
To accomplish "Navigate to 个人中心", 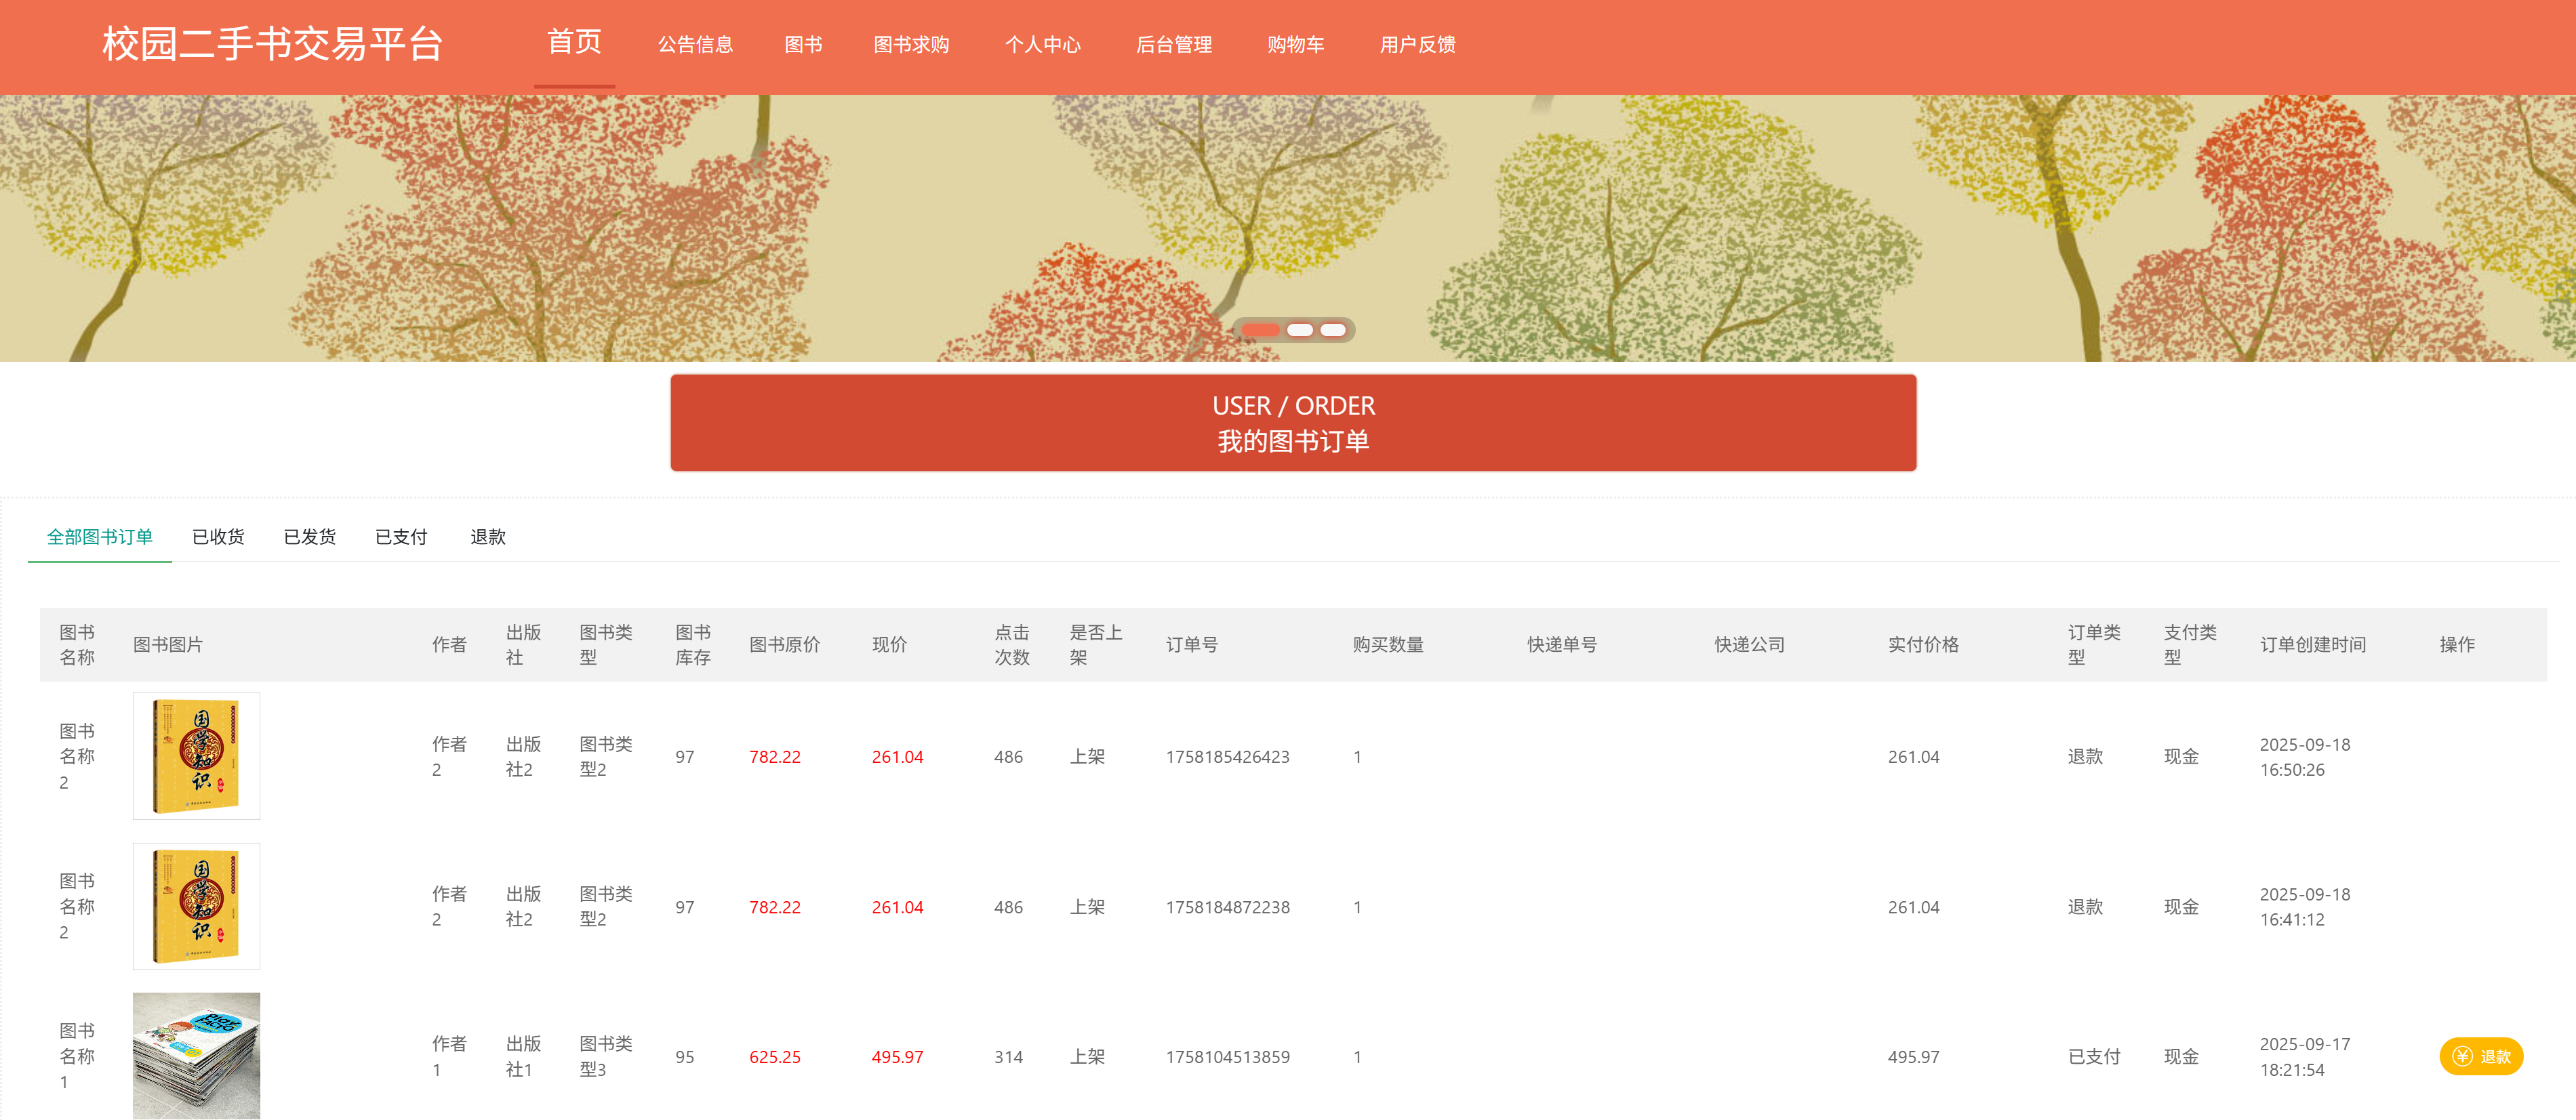I will [1042, 45].
